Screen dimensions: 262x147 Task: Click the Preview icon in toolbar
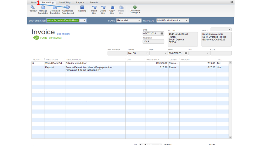tap(33, 9)
